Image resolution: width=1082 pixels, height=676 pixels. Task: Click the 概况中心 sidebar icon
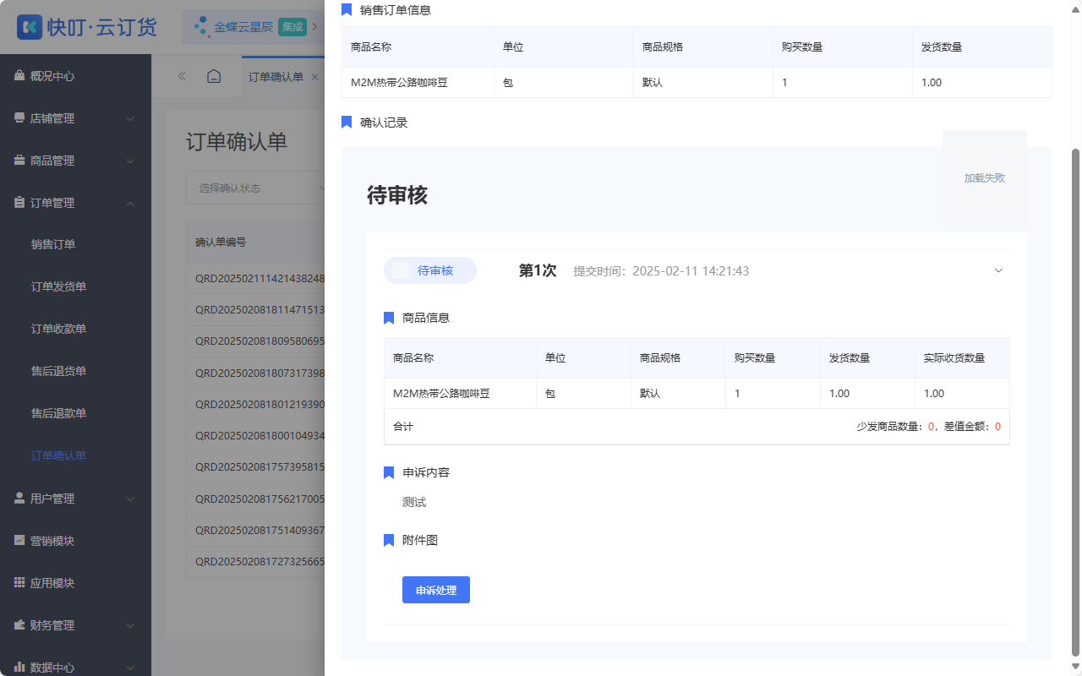(19, 75)
